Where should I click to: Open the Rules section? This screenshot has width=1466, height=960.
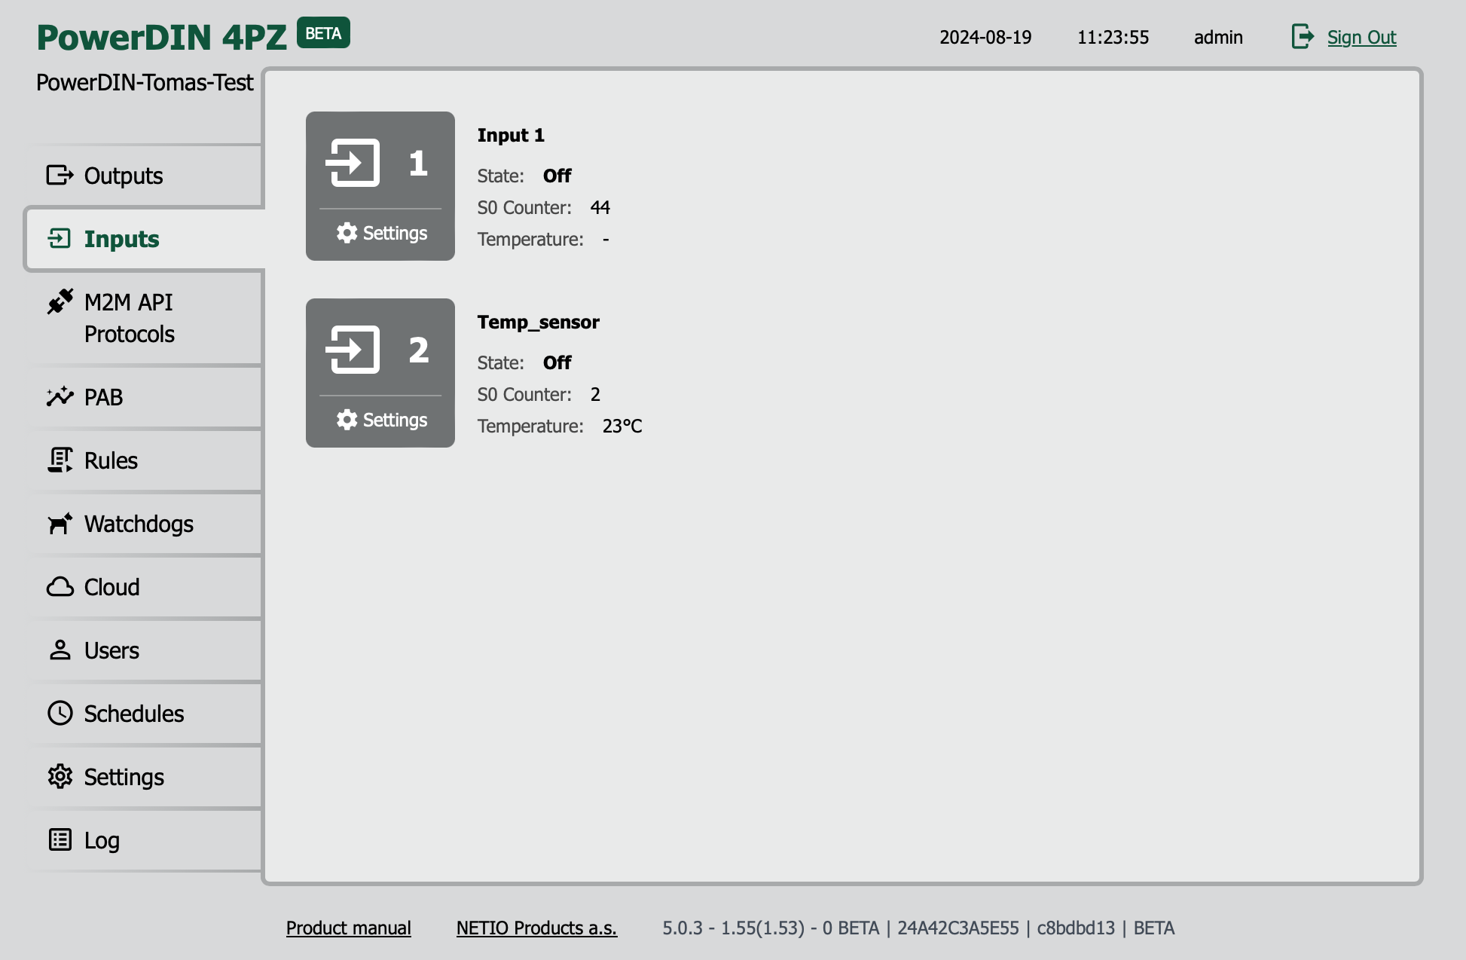tap(143, 460)
